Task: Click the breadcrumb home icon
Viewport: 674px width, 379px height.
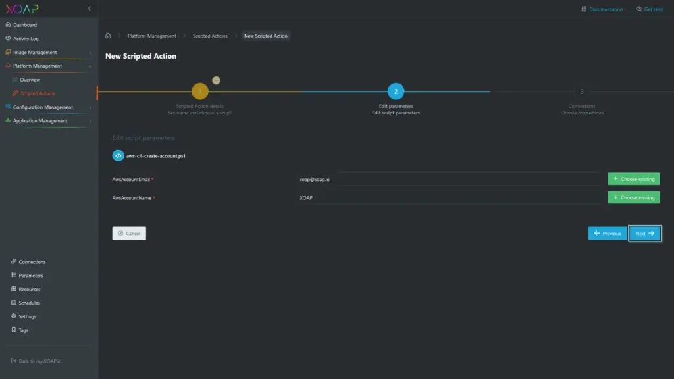Action: point(108,36)
